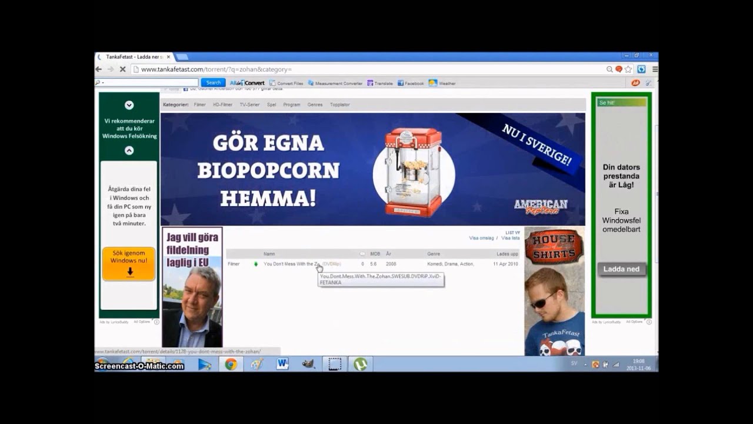The height and width of the screenshot is (424, 753).
Task: Click the 11 Apr 2010 upload date
Action: (505, 264)
